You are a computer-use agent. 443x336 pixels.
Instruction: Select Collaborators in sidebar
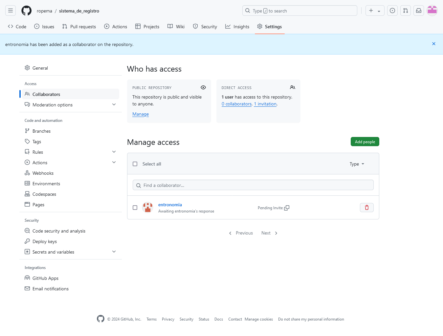[71, 94]
